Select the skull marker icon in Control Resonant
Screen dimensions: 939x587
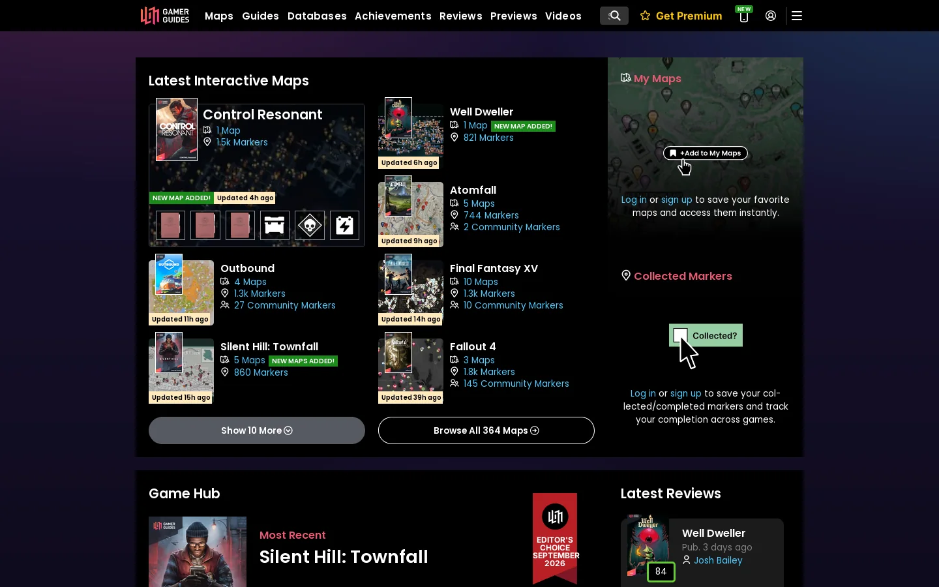click(310, 225)
